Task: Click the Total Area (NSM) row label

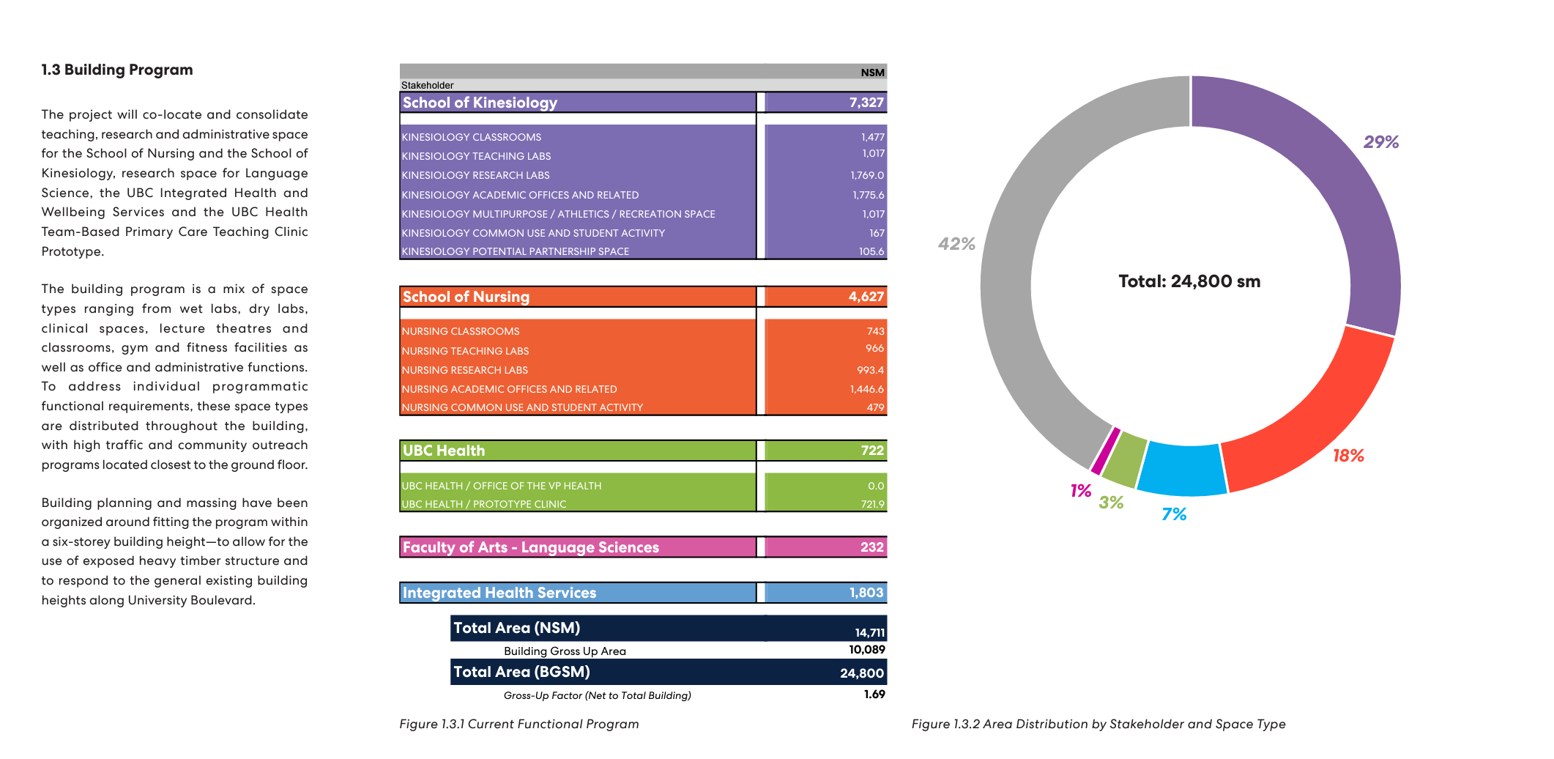Action: coord(517,628)
